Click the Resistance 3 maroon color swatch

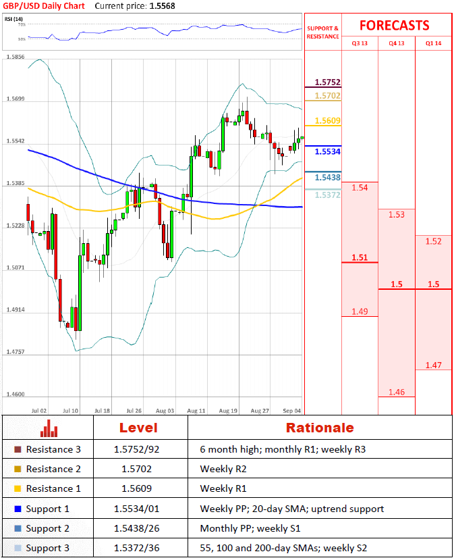(18, 449)
